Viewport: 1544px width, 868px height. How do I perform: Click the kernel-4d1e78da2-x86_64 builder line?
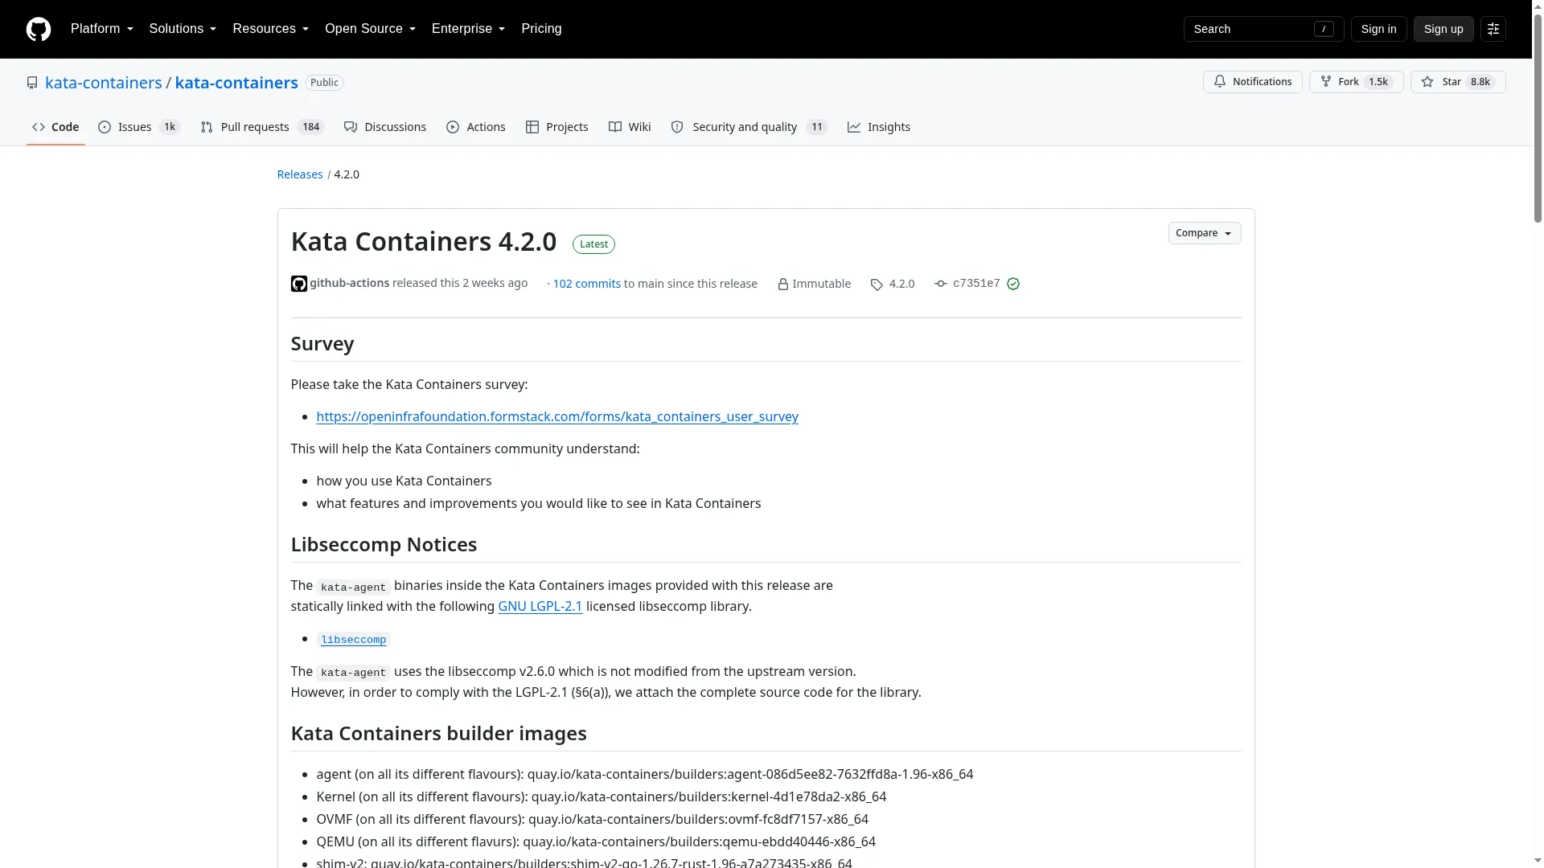601,796
